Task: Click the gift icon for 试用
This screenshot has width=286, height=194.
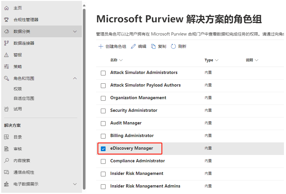Action: 6,109
